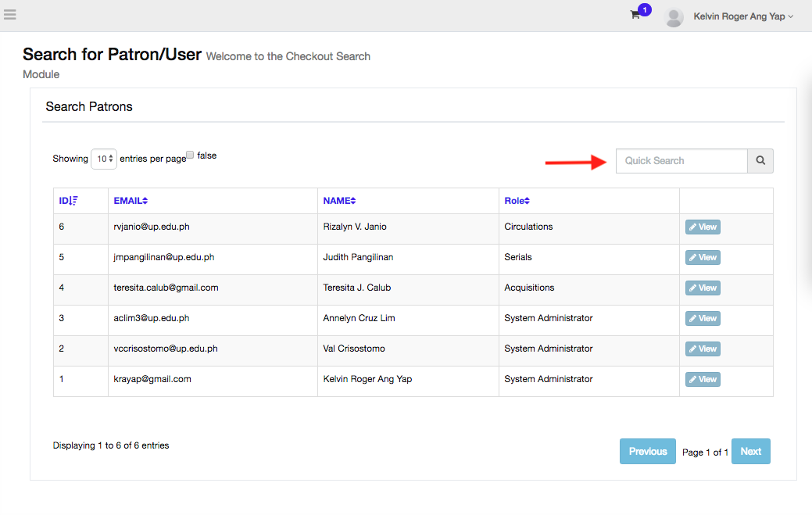Sort table by NAME column
The height and width of the screenshot is (515, 812).
339,201
